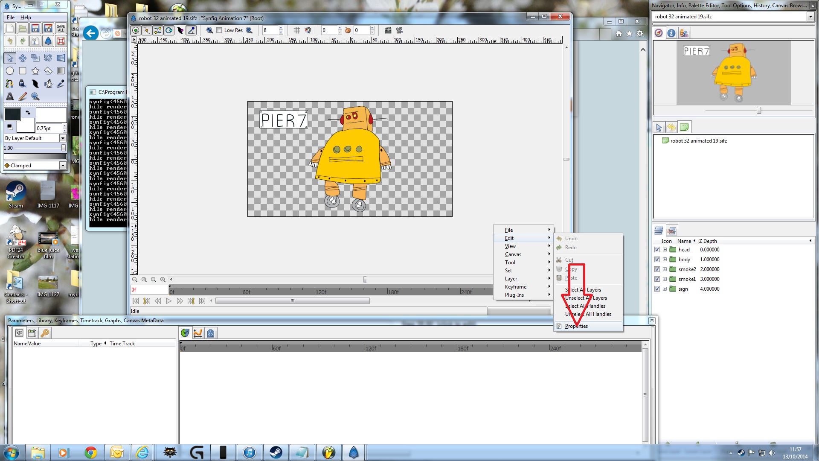Uncheck the head layer visibility checkbox
Viewport: 819px width, 461px height.
click(657, 250)
